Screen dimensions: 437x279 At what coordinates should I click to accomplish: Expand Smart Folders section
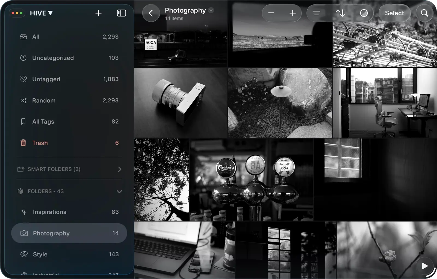[120, 169]
